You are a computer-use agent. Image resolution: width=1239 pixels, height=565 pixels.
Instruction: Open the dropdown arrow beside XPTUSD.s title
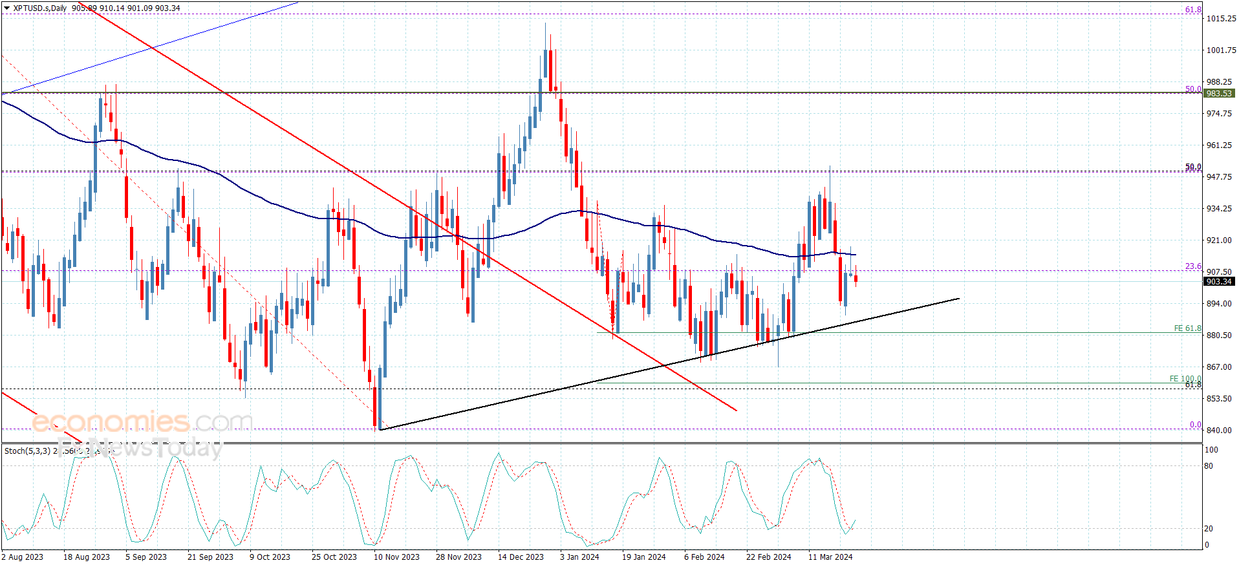click(7, 8)
